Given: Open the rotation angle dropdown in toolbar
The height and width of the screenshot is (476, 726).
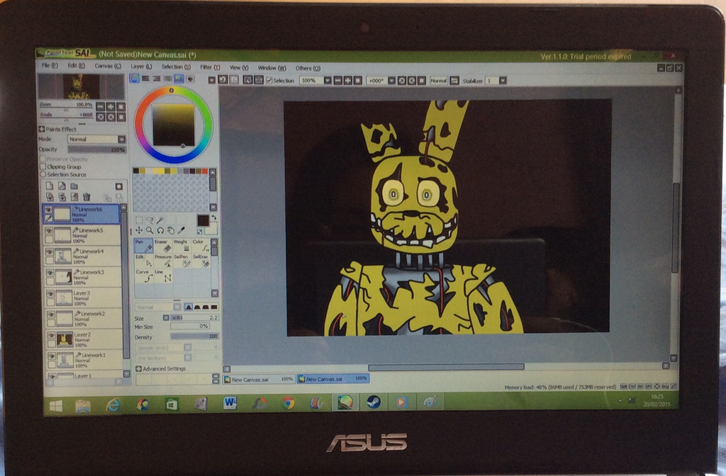Looking at the screenshot, I should (x=391, y=81).
